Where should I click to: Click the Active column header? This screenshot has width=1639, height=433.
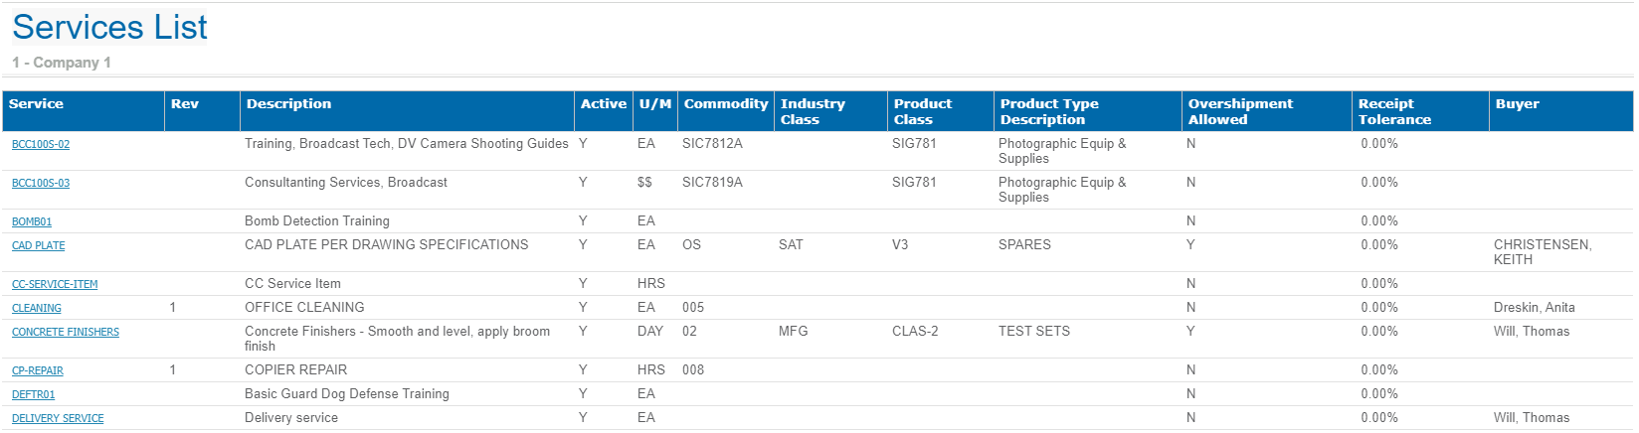click(604, 104)
